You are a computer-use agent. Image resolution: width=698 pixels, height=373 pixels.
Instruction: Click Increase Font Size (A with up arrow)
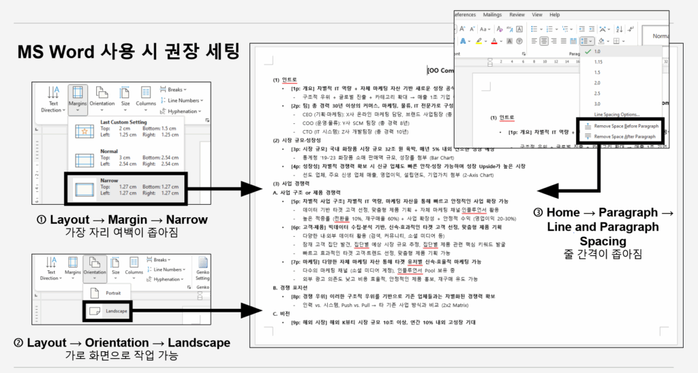[x=462, y=29]
